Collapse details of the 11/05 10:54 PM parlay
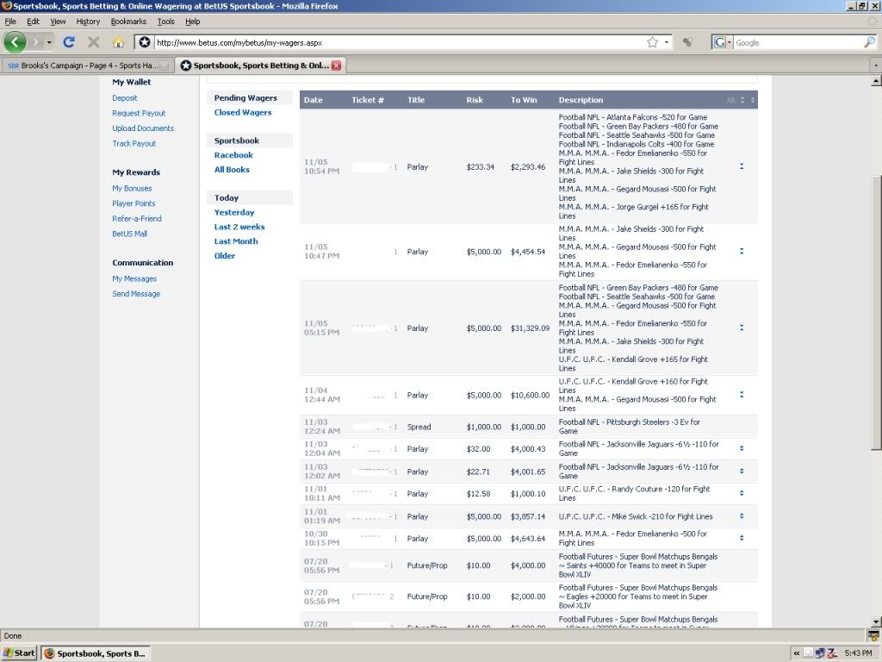This screenshot has width=882, height=662. 742,166
